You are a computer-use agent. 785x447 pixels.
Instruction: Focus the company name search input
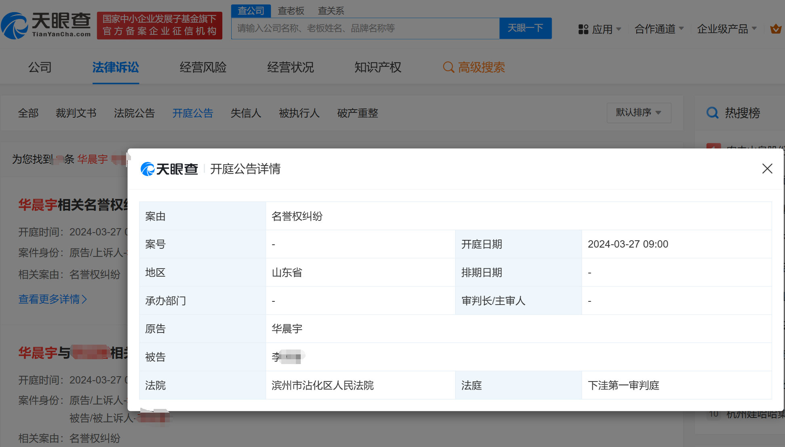[x=365, y=28]
